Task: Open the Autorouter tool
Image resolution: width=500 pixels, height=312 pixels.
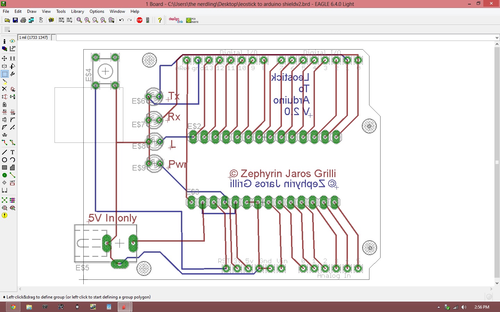Action: coord(12,200)
